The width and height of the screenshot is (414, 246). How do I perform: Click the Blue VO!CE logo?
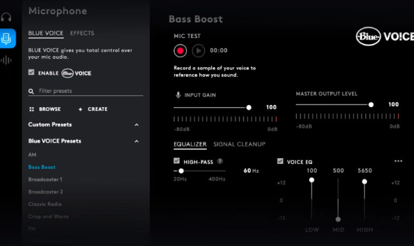pyautogui.click(x=385, y=36)
